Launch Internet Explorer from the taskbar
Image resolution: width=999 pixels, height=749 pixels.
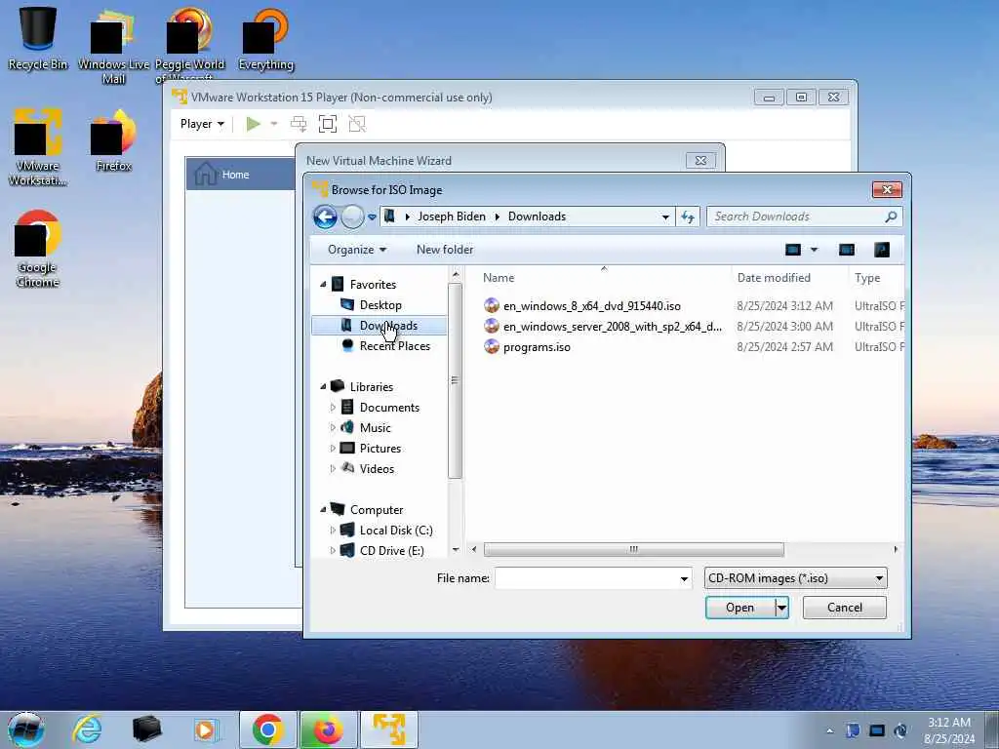point(87,729)
